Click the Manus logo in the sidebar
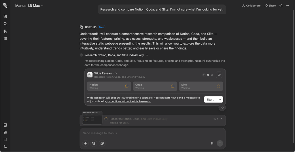This screenshot has width=295, height=152. [5, 5]
